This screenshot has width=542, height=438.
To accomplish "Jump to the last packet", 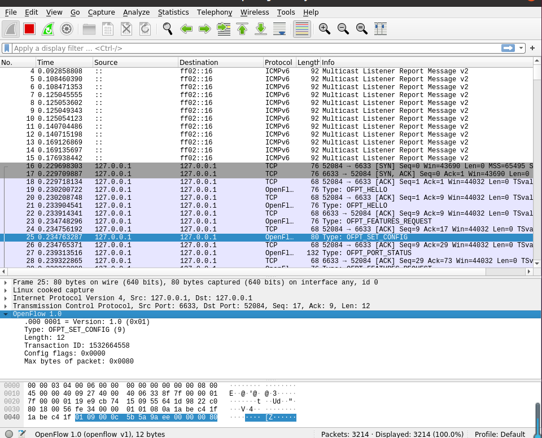I will coord(261,29).
